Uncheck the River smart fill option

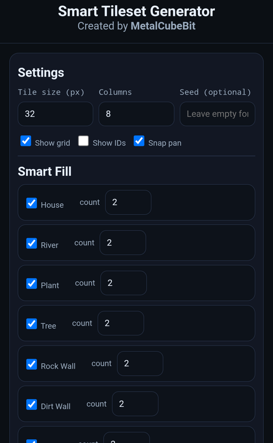(31, 243)
